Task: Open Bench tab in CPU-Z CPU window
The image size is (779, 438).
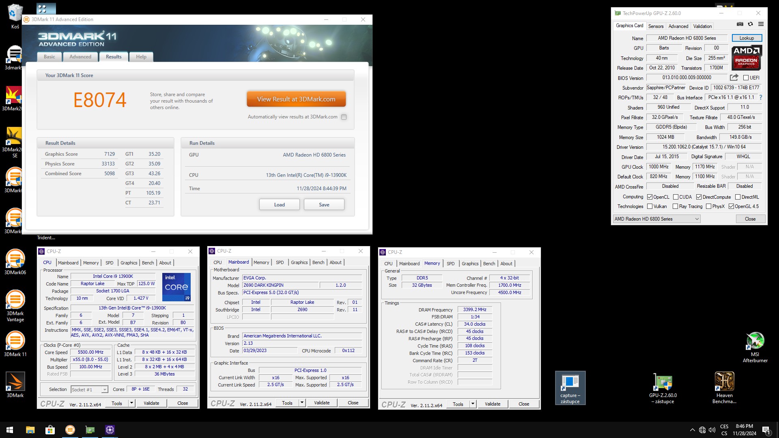Action: (148, 263)
